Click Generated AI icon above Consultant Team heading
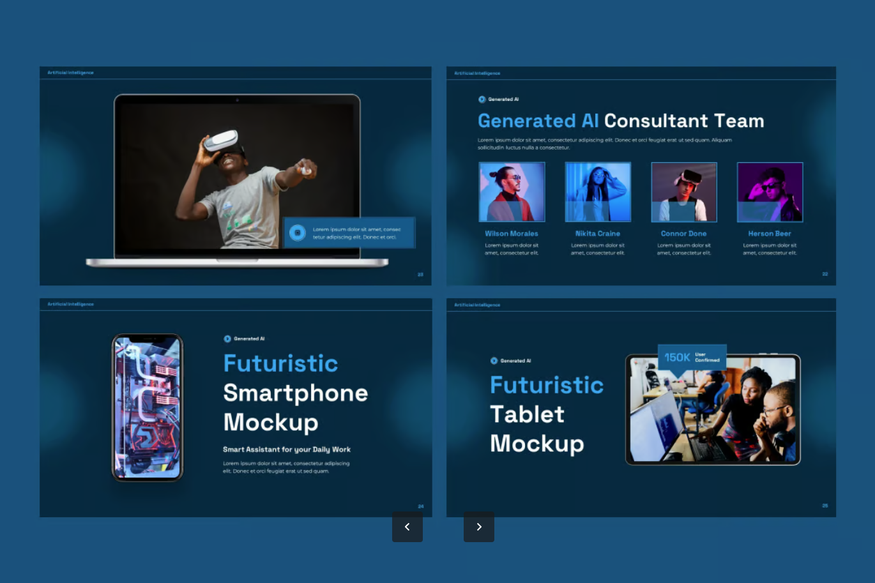The width and height of the screenshot is (875, 583). [x=482, y=99]
